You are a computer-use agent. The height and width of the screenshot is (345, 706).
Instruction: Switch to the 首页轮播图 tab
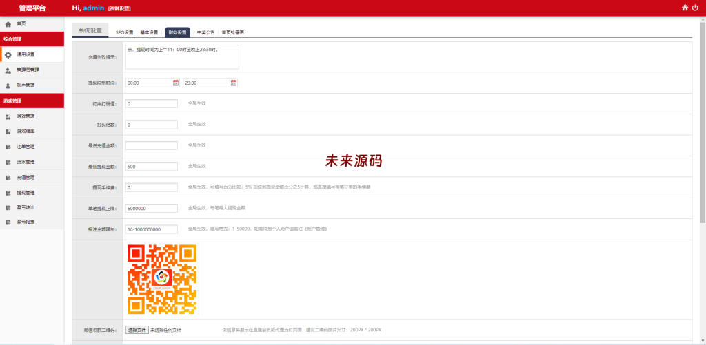pos(233,32)
